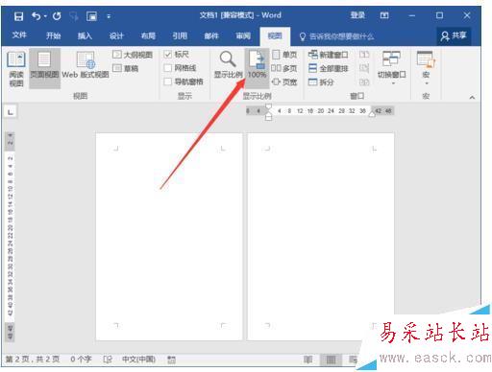Click 拆分 to split the window
The width and height of the screenshot is (492, 372).
click(321, 82)
